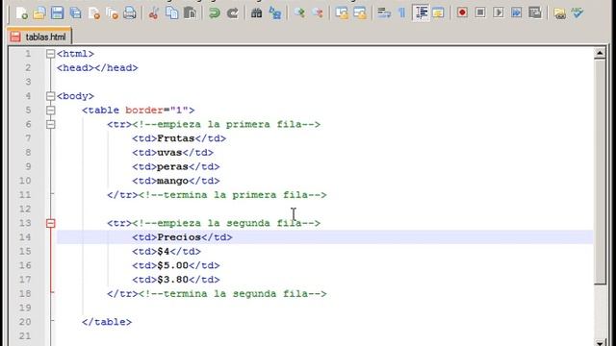Click the text "Frutas" on line 7

[175, 138]
